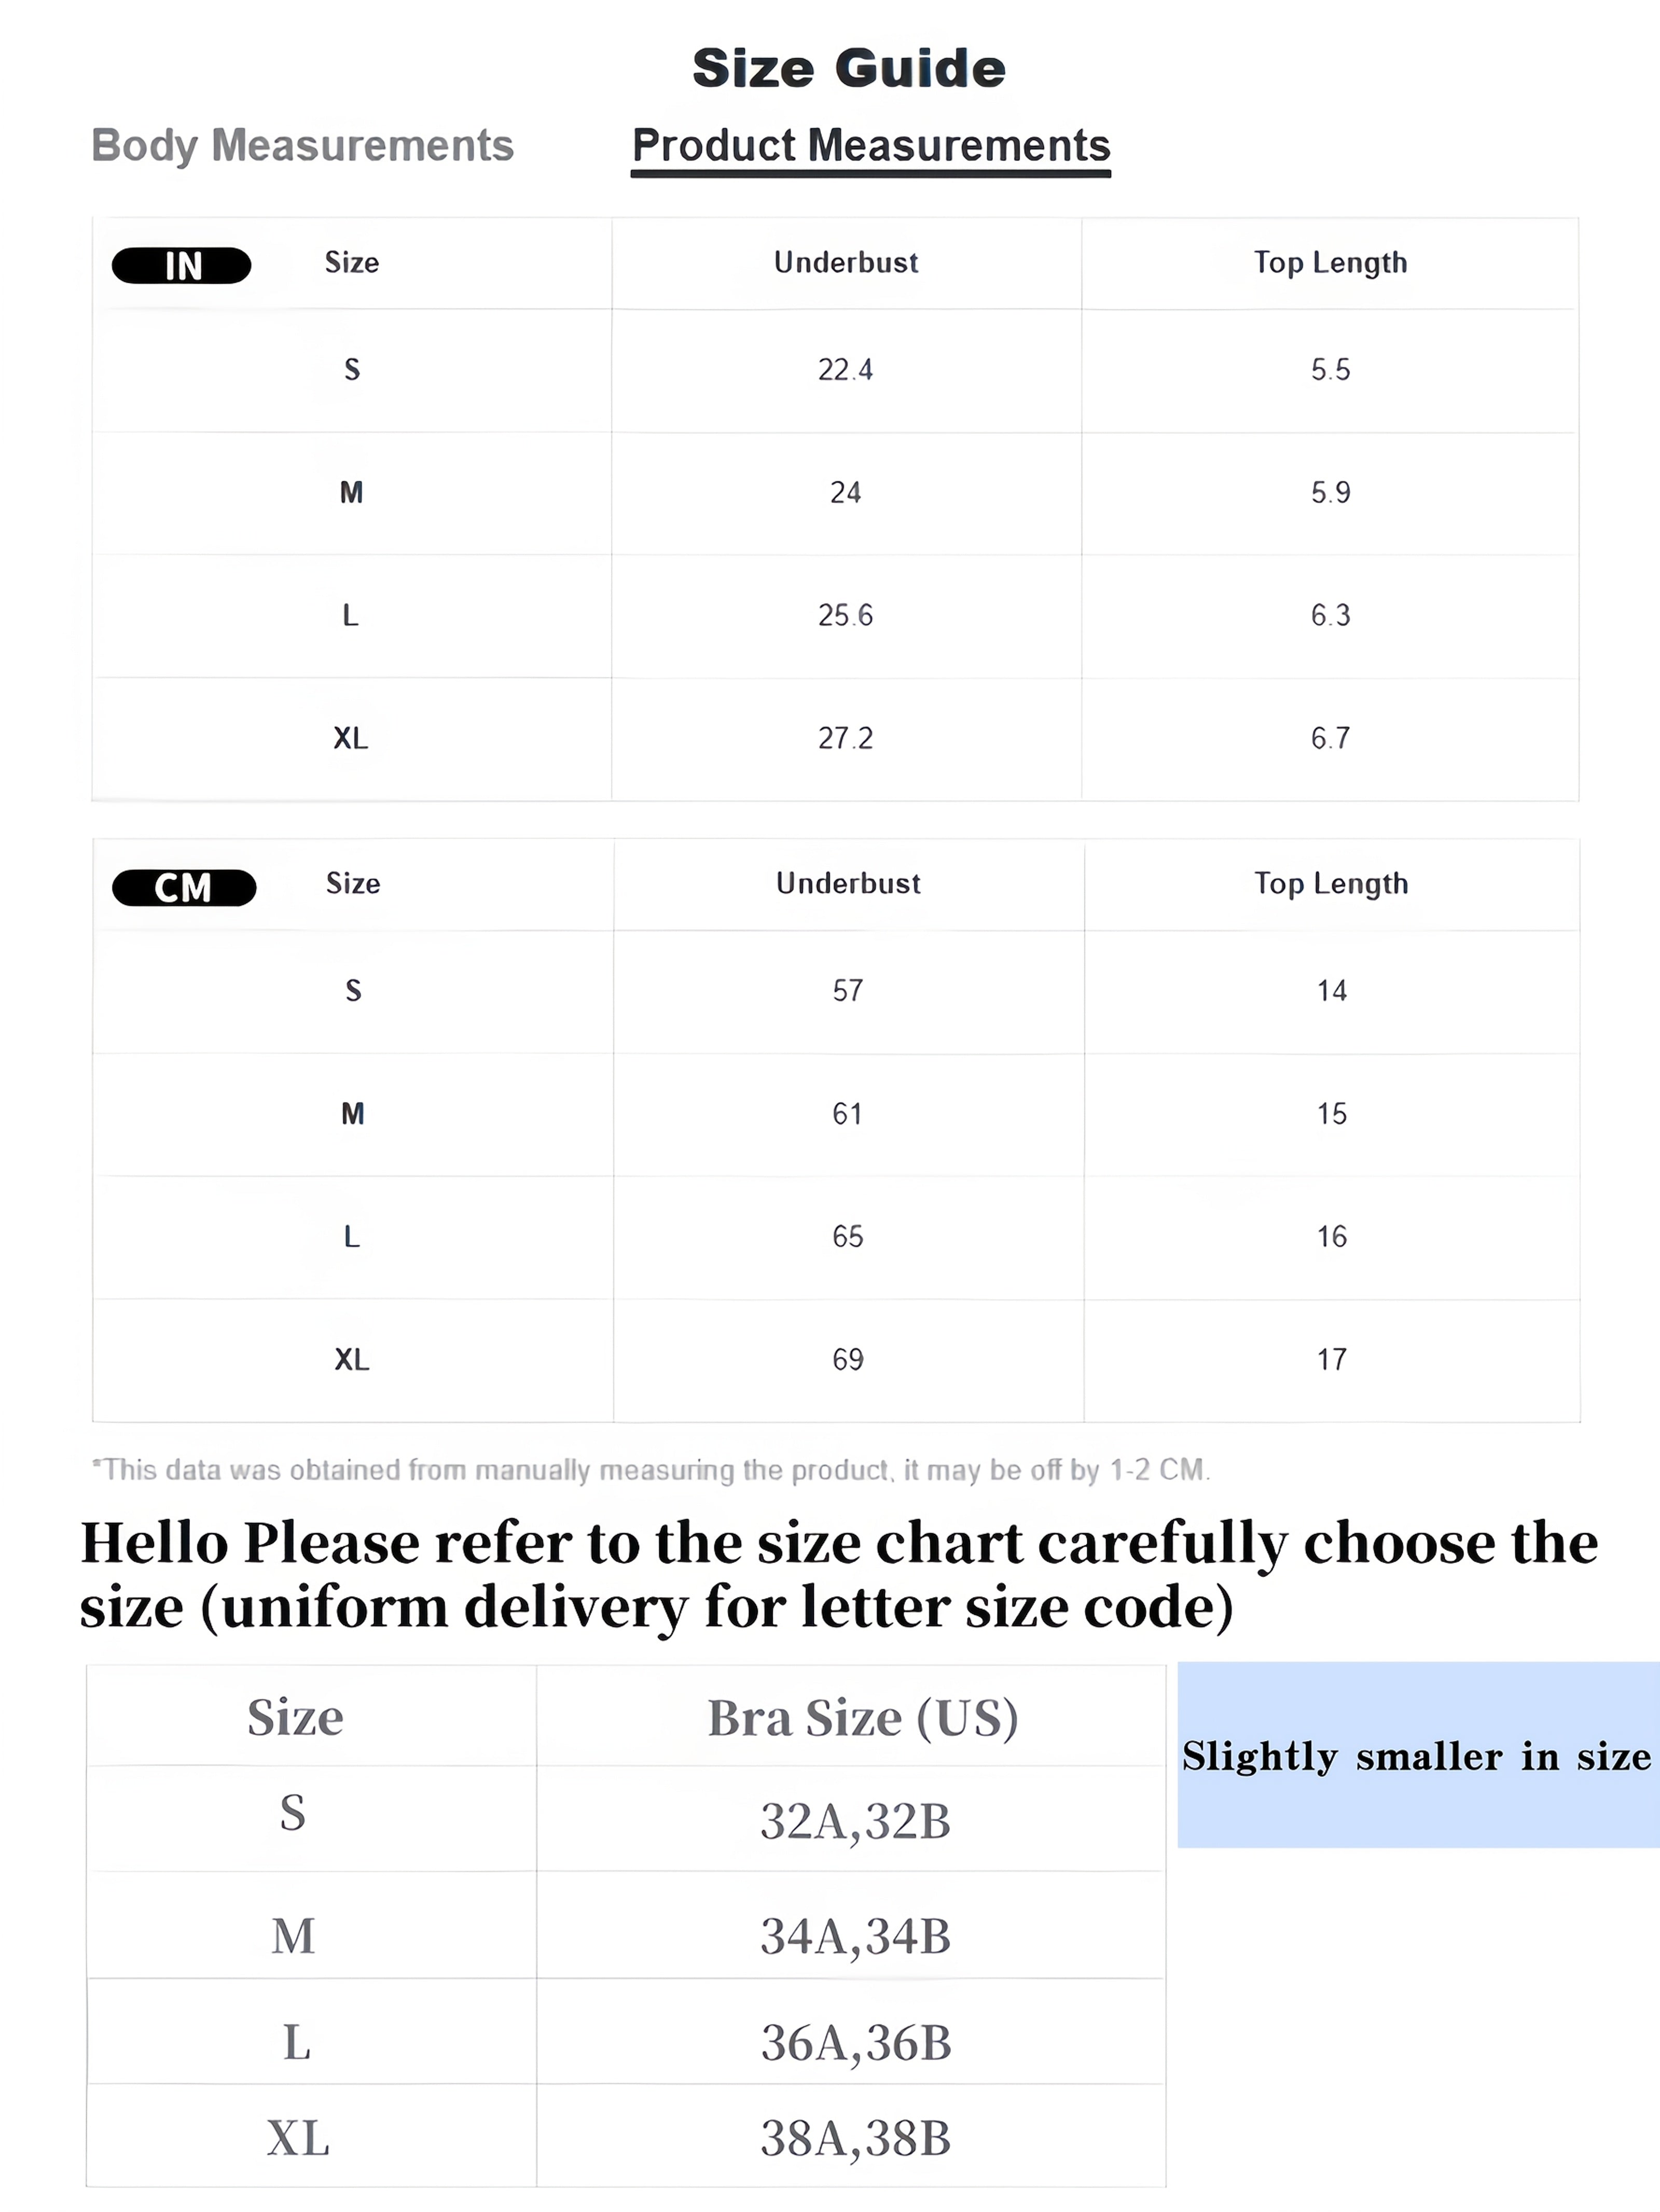Click the IN unit badge
This screenshot has height=2212, width=1660.
click(x=182, y=266)
